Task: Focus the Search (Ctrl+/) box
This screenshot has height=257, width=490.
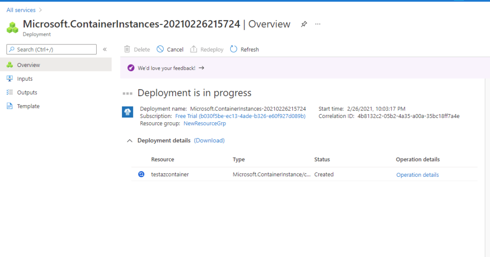Action: (x=52, y=49)
